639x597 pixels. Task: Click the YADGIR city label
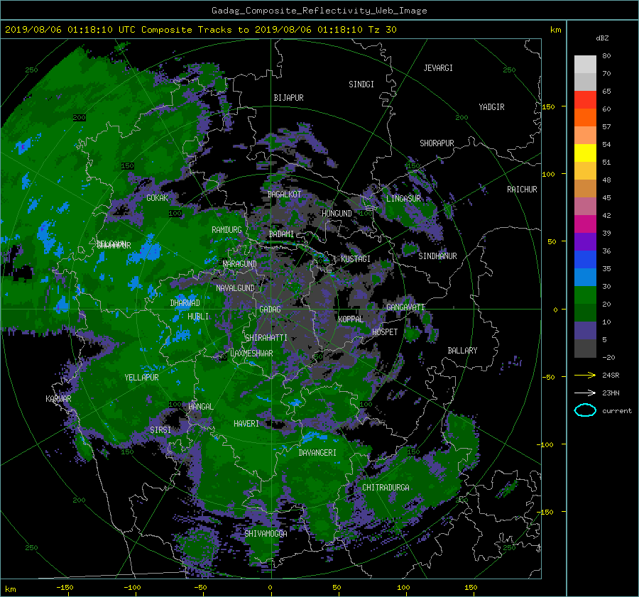click(491, 107)
